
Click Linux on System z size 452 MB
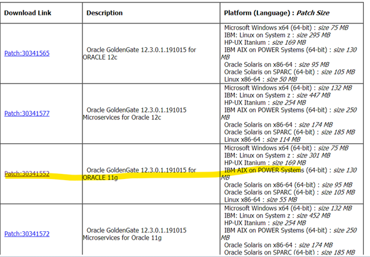point(278,215)
